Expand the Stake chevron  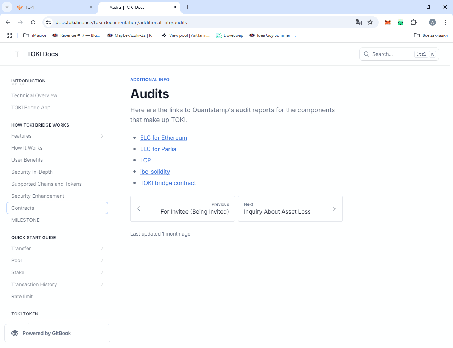pyautogui.click(x=102, y=272)
